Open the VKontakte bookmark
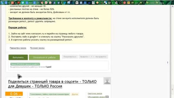This screenshot has width=174, height=98. tap(81, 2)
